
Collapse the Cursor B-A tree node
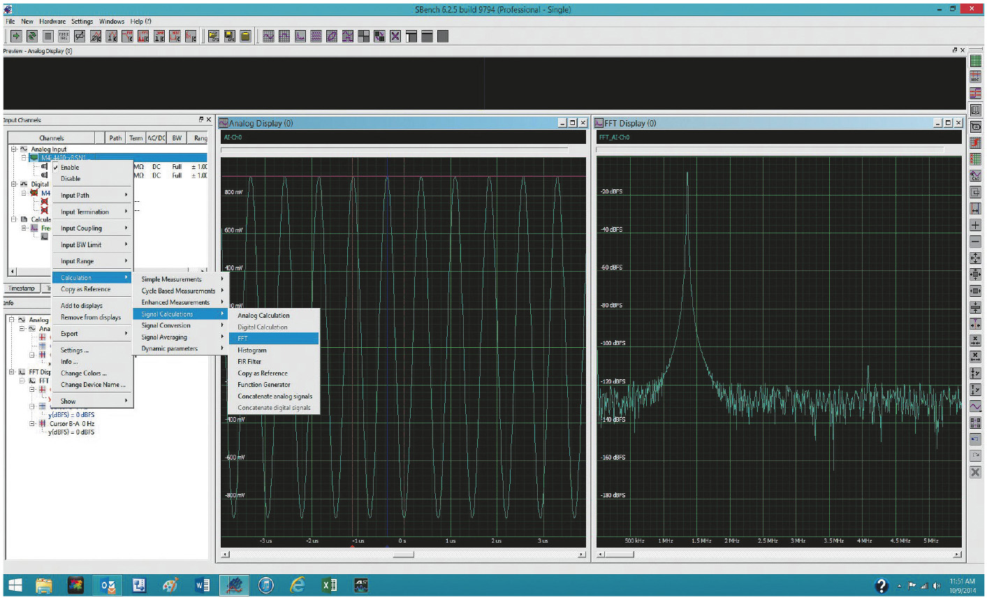tap(32, 423)
